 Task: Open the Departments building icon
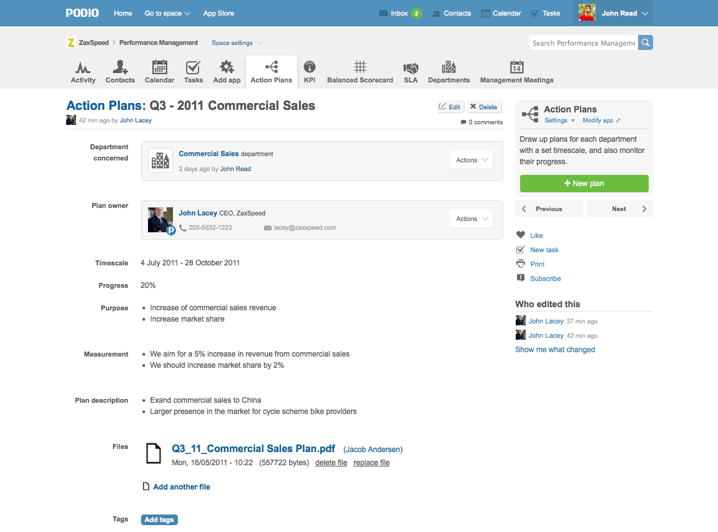pyautogui.click(x=448, y=67)
